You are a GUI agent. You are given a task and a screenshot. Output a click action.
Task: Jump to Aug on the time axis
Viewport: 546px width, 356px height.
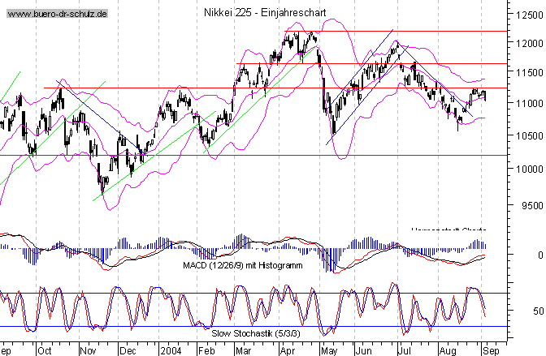pos(447,350)
